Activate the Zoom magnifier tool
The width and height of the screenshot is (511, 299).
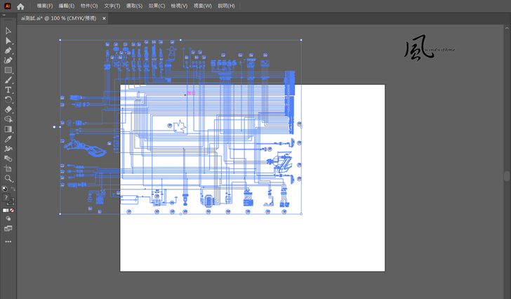[8, 178]
